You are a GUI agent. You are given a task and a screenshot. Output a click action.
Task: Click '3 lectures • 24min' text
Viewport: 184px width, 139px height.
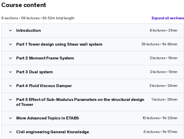coord(163,86)
